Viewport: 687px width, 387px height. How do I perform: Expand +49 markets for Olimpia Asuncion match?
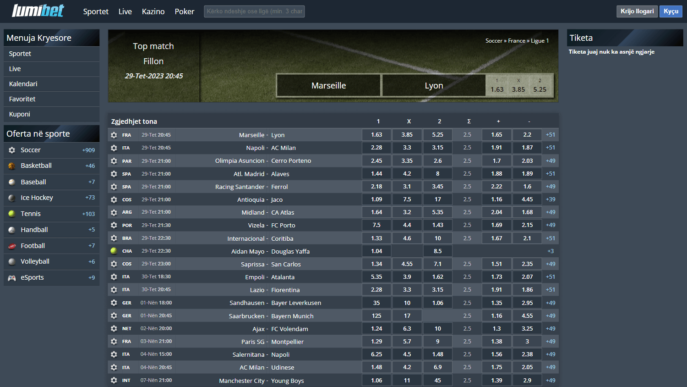pyautogui.click(x=551, y=161)
